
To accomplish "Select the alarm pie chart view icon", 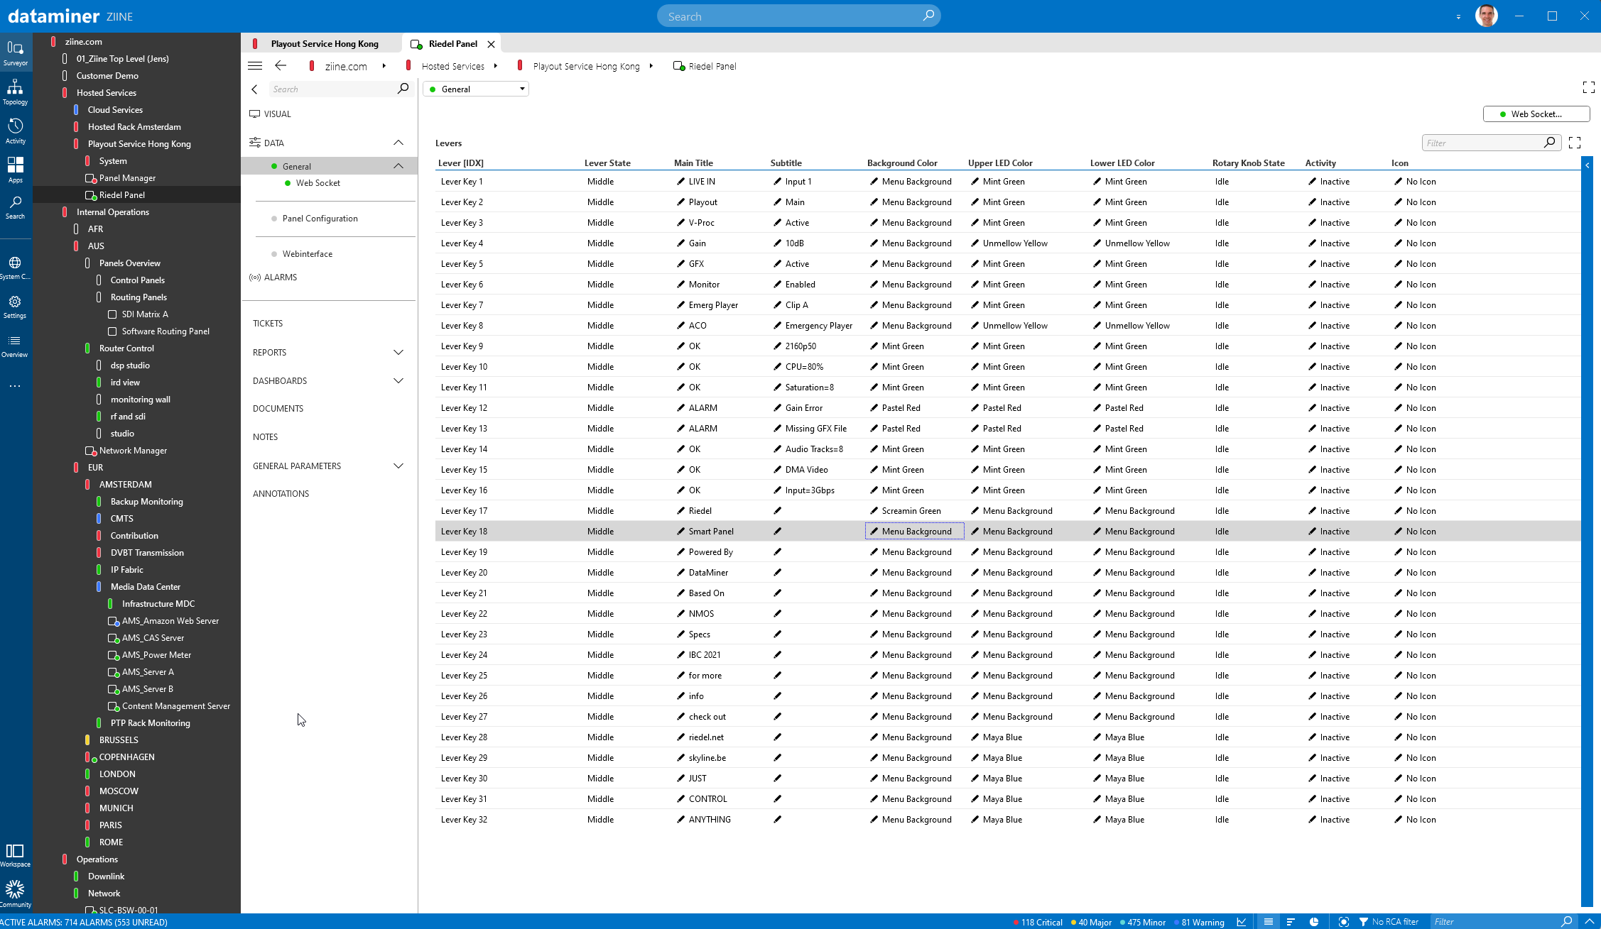I will (x=1314, y=922).
